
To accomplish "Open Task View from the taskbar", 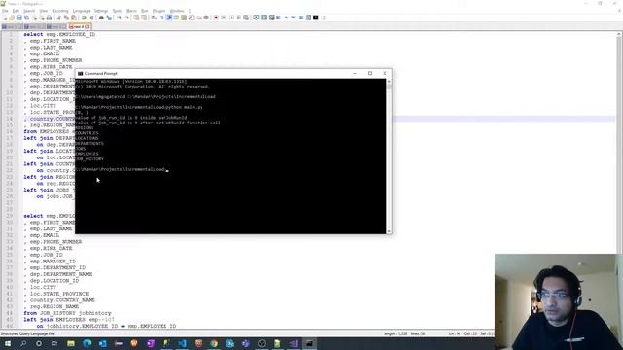I will tap(55, 343).
